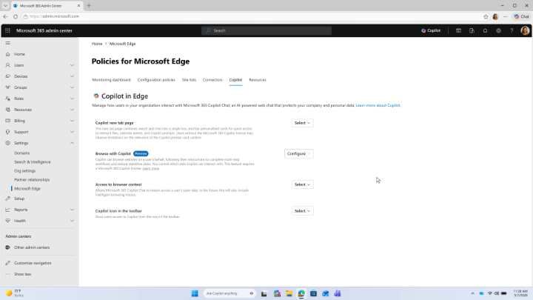Open Learn more about Copilot link

[x=378, y=105]
